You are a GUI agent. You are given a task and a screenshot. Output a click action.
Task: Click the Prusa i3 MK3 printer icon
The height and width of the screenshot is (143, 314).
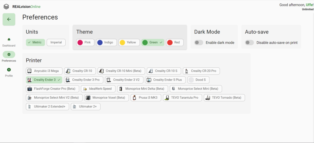click(x=135, y=98)
